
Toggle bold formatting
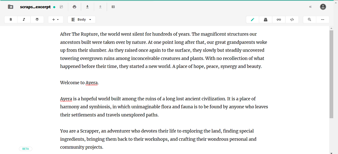click(11, 19)
